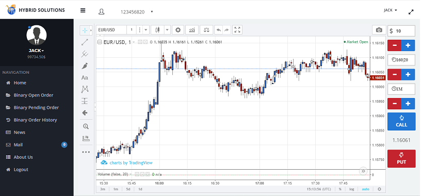421x196 pixels.
Task: Click the red PUT button
Action: click(x=401, y=159)
